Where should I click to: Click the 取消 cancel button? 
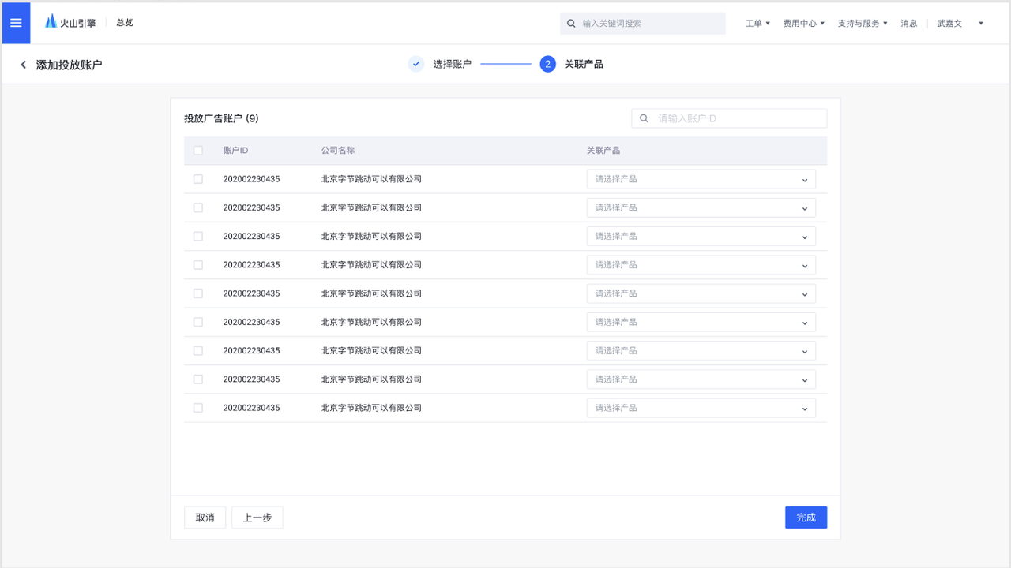point(205,518)
